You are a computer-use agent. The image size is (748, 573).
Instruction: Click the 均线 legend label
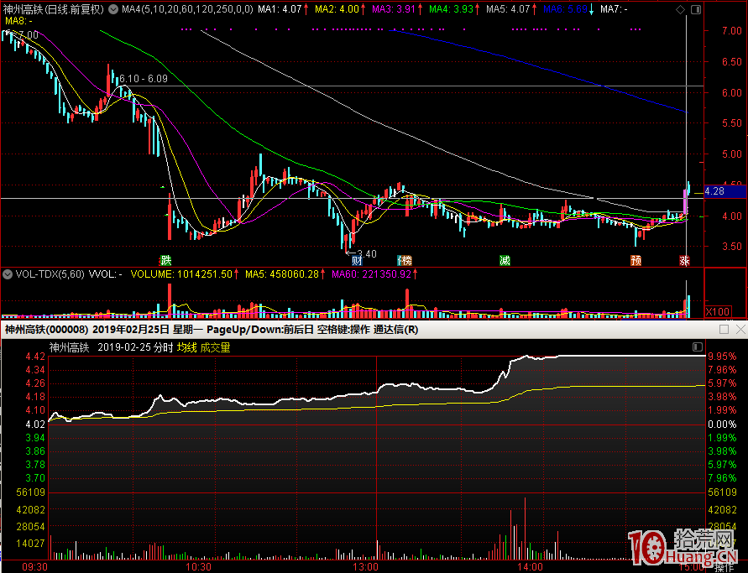pyautogui.click(x=187, y=347)
